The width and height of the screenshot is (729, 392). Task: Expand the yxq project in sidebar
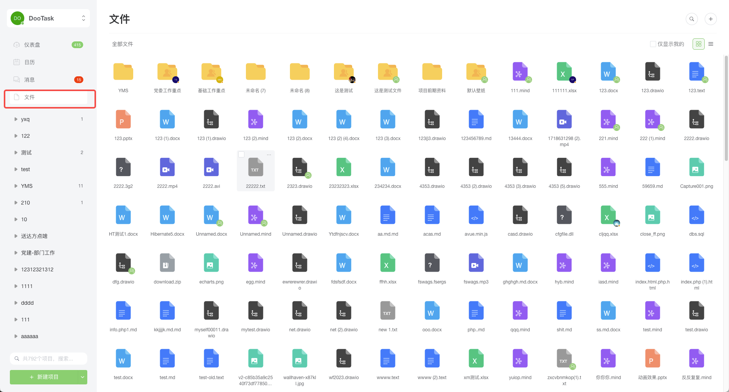pyautogui.click(x=16, y=119)
